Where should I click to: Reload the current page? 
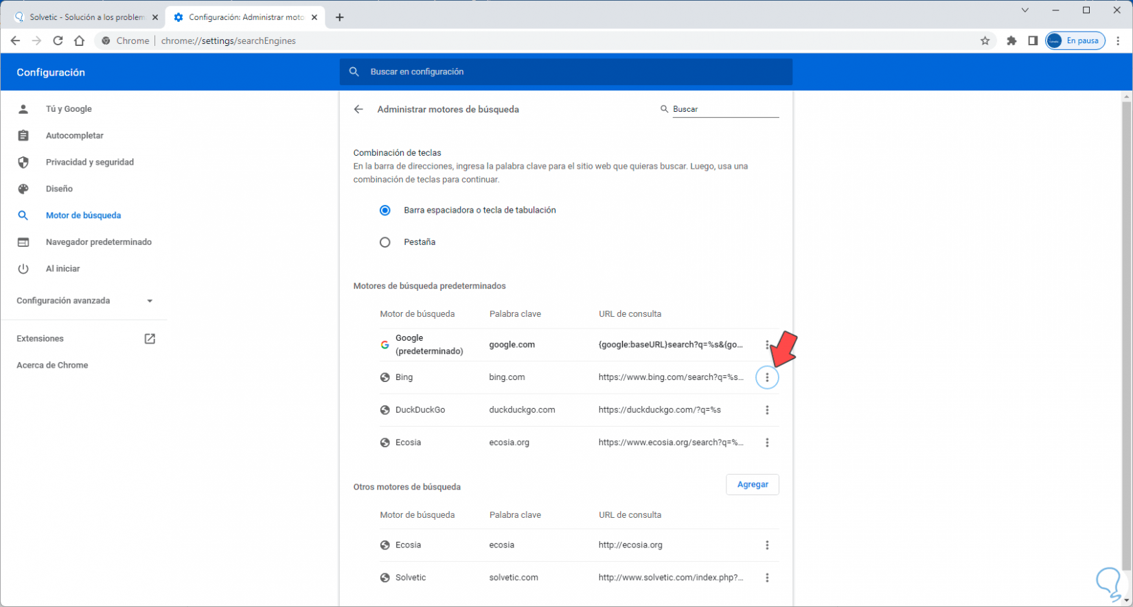pos(58,40)
